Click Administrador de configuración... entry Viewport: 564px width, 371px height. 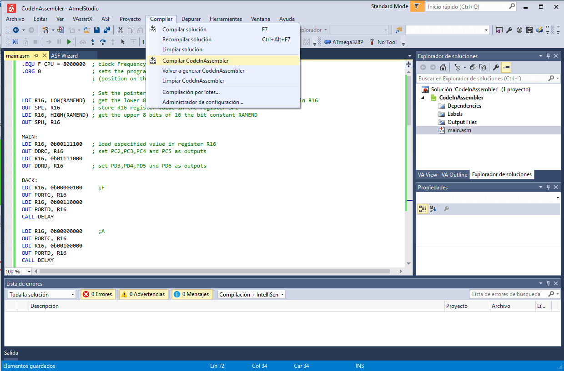pyautogui.click(x=223, y=102)
